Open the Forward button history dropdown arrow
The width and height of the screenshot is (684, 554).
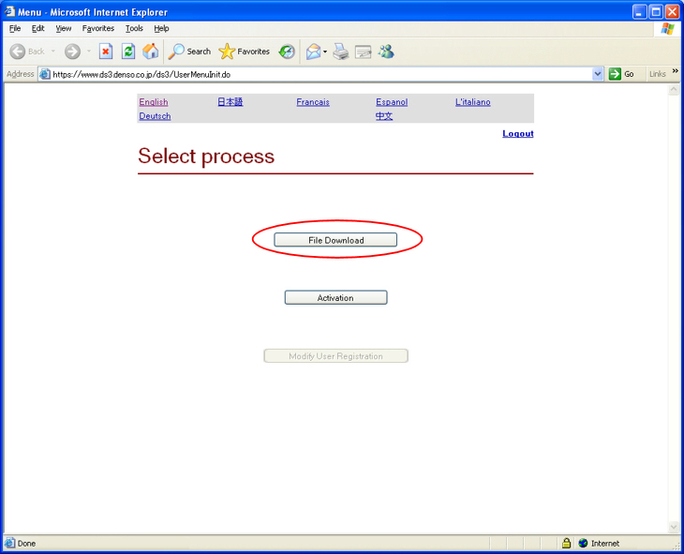pyautogui.click(x=89, y=52)
